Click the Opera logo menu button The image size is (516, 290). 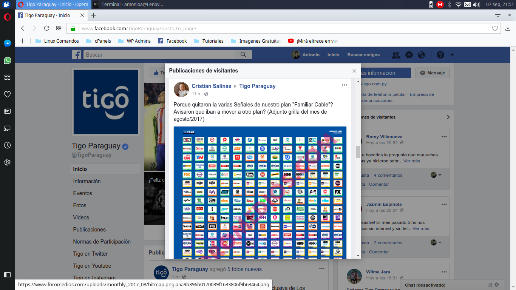point(7,17)
